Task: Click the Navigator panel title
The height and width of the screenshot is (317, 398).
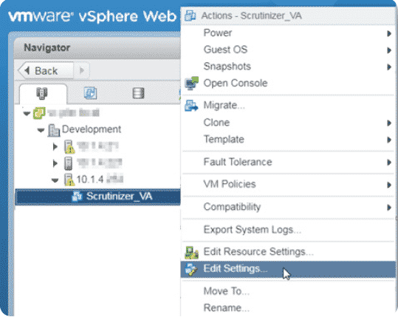Action: coord(47,47)
